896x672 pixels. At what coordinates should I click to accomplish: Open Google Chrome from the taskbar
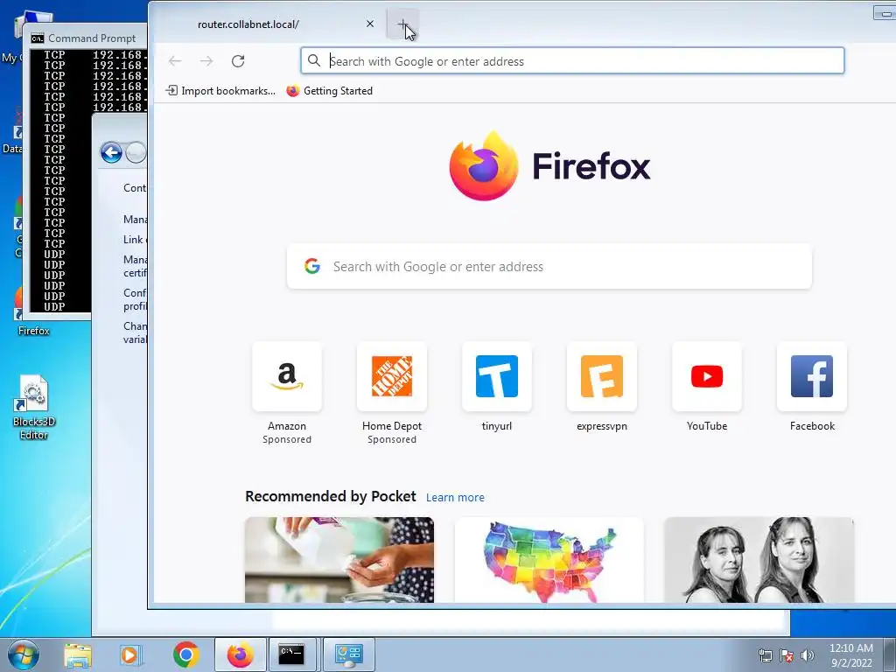(185, 654)
